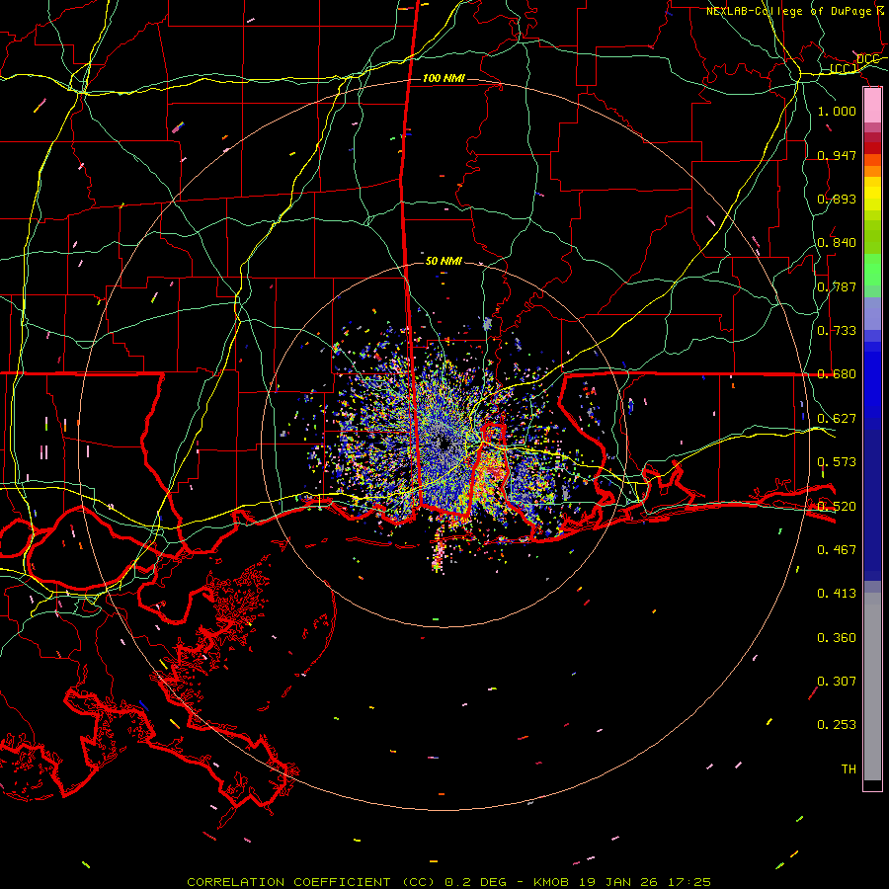Pick the gray lower segment of the color bar
Screen dimensions: 889x889
click(x=872, y=687)
